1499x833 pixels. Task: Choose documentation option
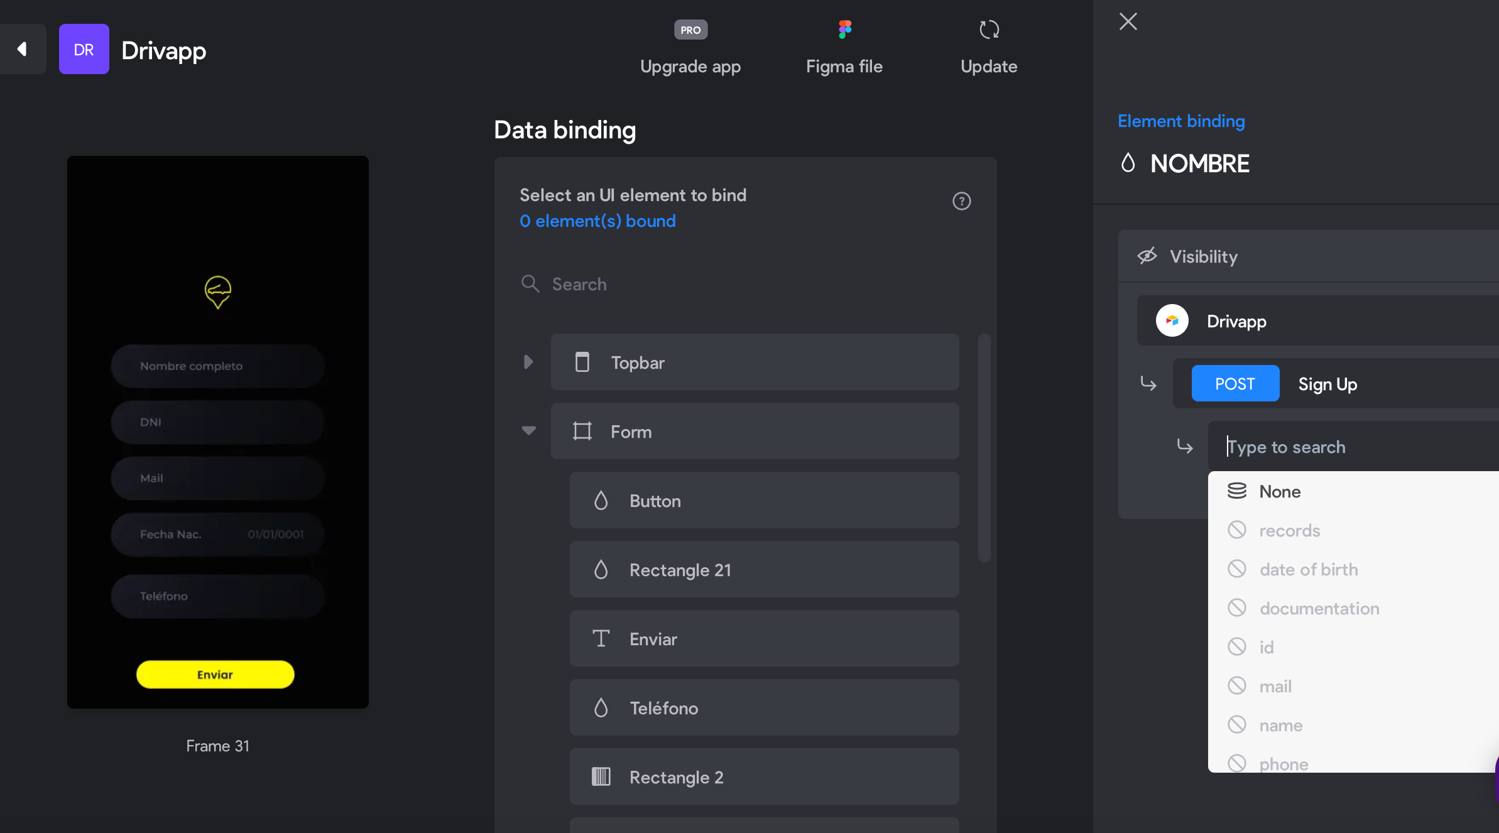[1353, 608]
